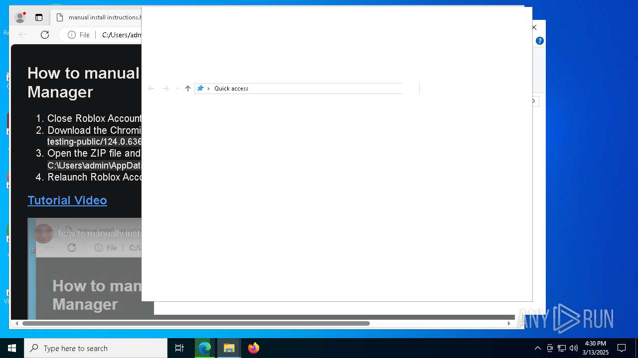
Task: Play the embedded tutorial video thumbnail
Action: click(x=84, y=268)
